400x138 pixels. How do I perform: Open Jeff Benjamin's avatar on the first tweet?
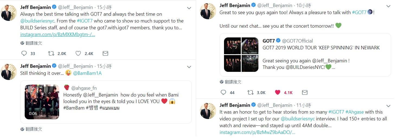click(x=9, y=13)
